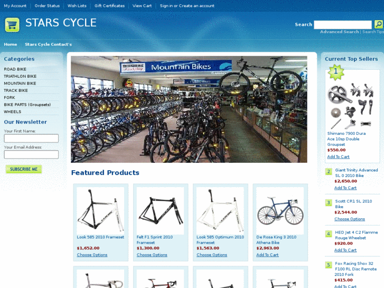The height and width of the screenshot is (288, 384).
Task: Focus the Search text field
Action: point(343,25)
